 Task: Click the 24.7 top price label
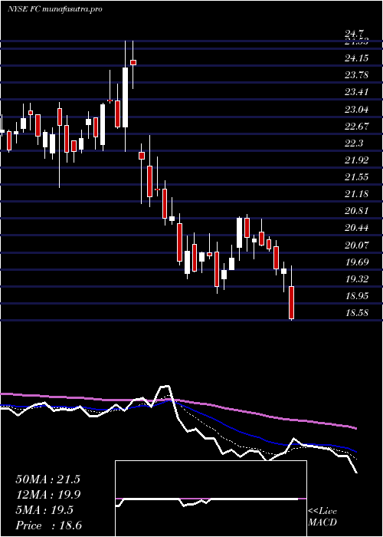pos(354,34)
